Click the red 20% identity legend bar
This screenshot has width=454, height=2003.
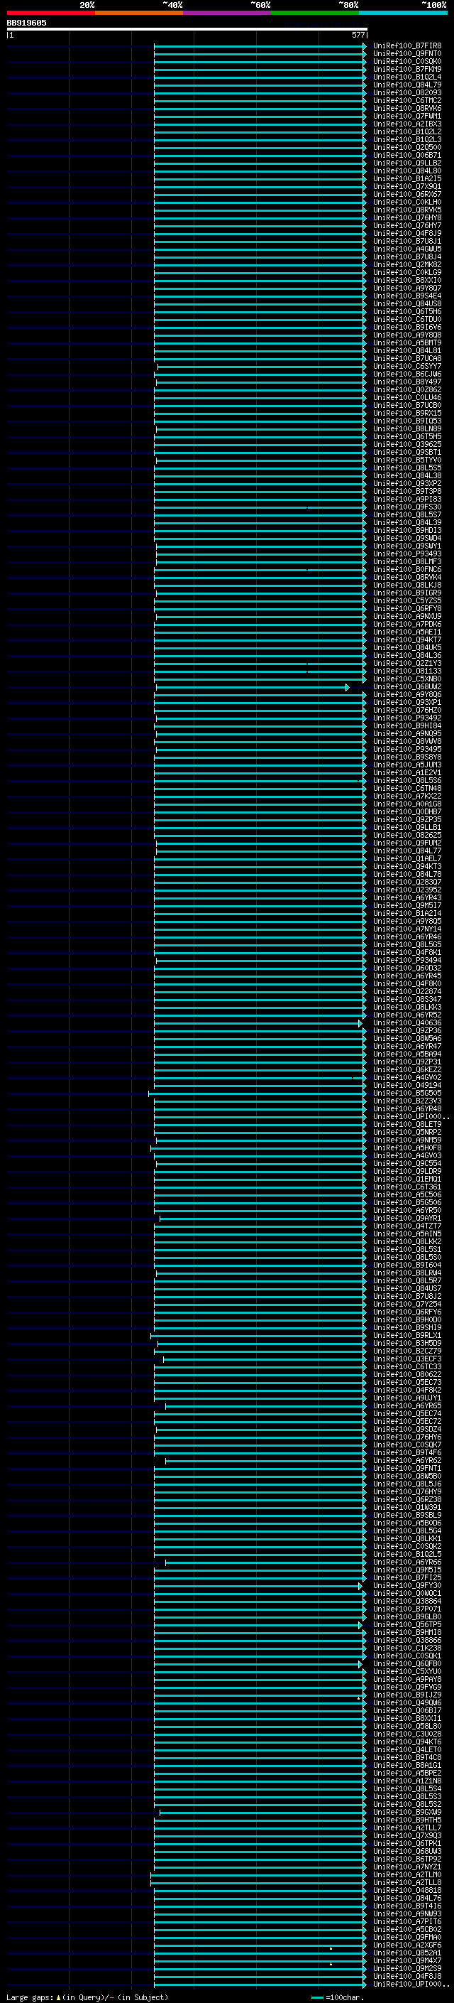coord(50,14)
